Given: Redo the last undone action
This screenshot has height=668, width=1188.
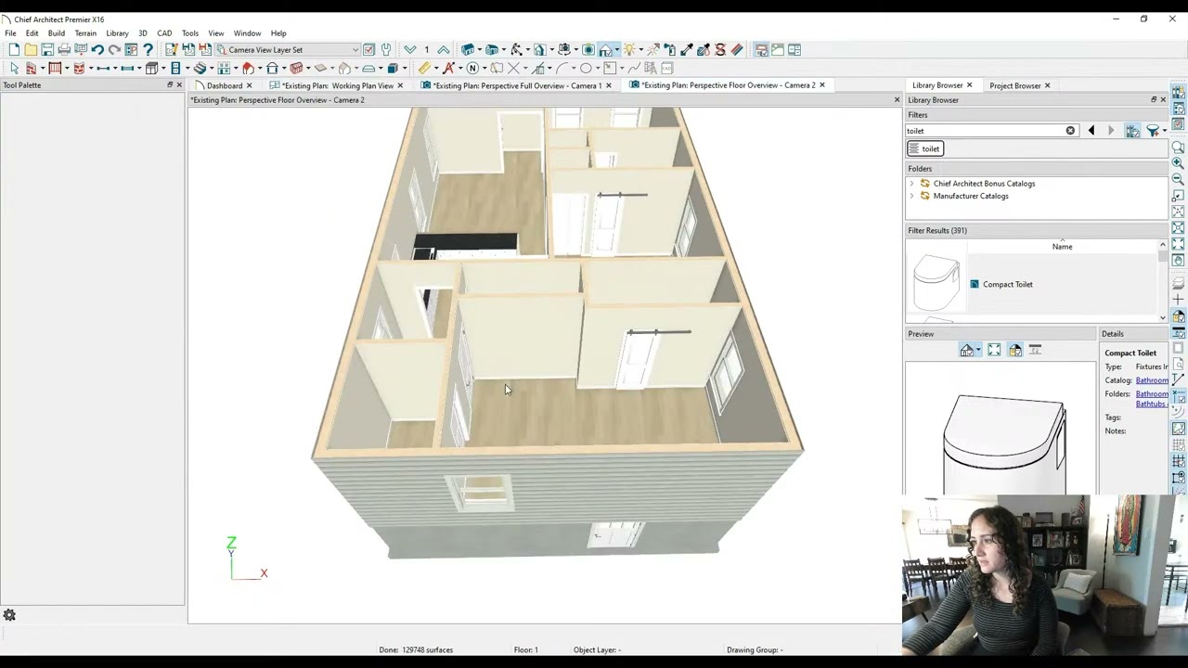Looking at the screenshot, I should [x=114, y=49].
